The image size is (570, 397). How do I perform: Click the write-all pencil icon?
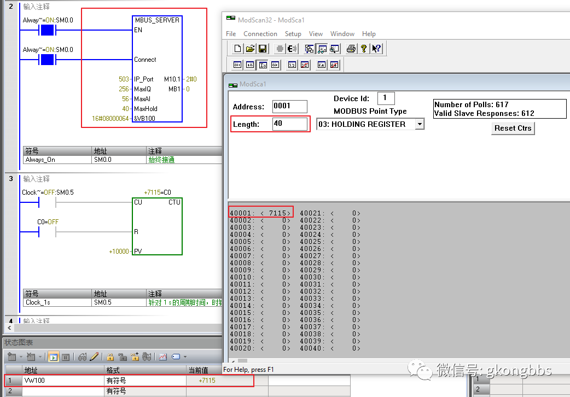click(x=94, y=357)
